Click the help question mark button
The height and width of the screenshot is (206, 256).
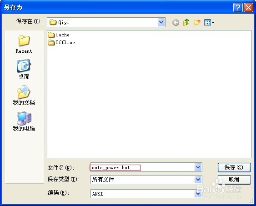(238, 7)
